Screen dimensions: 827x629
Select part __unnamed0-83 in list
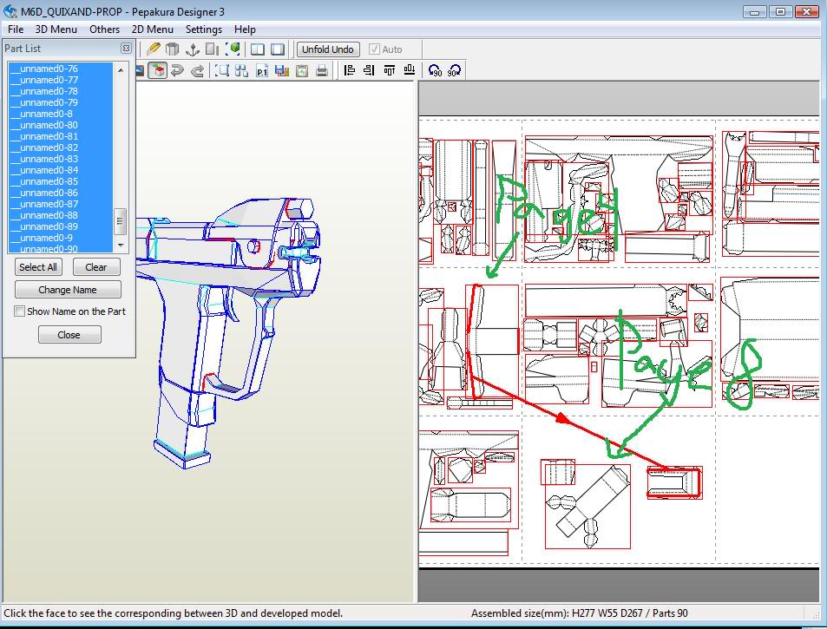click(x=61, y=159)
